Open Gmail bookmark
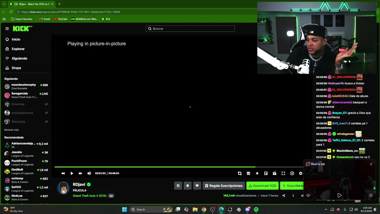This screenshot has height=214, width=380. 45,19
